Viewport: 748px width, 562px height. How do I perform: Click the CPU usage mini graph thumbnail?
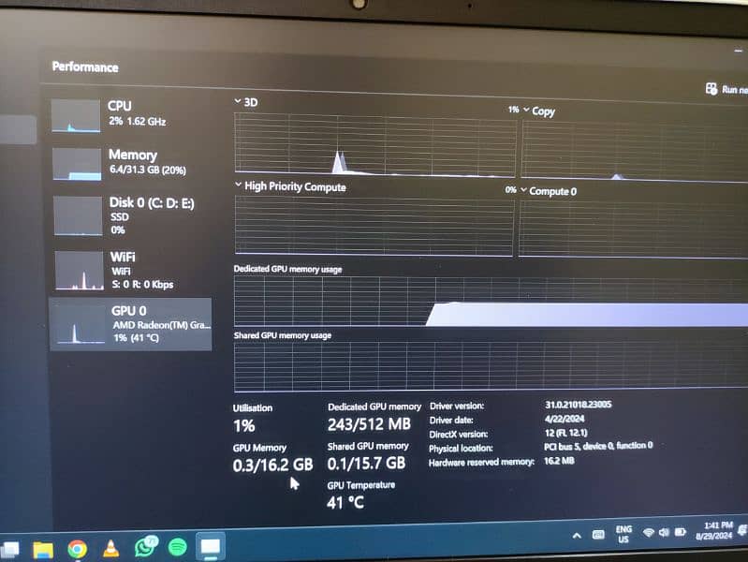(x=76, y=115)
